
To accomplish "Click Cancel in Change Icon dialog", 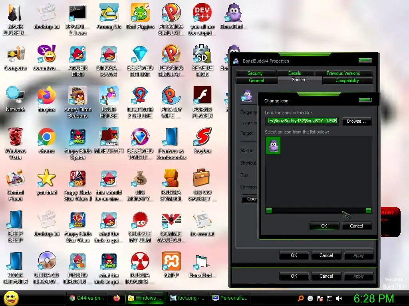I will tap(357, 226).
